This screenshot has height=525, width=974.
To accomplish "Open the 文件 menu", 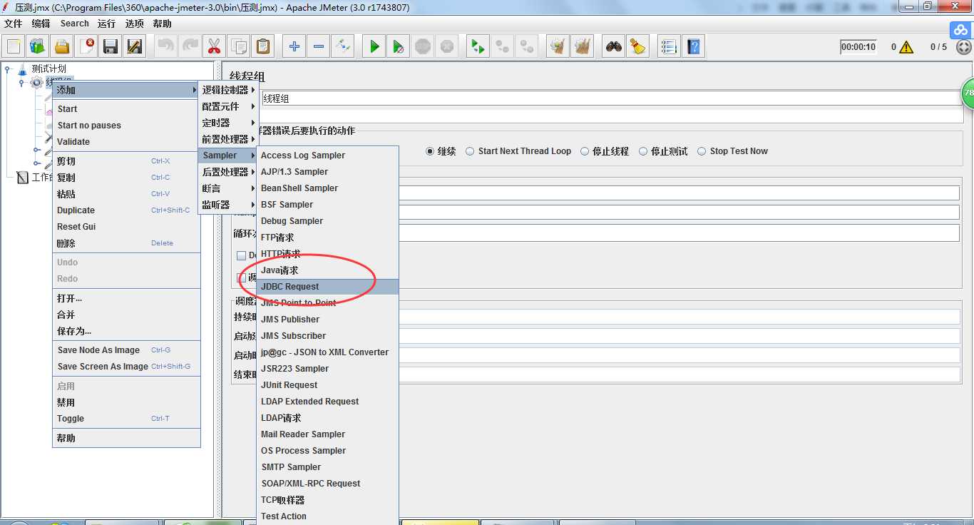I will pyautogui.click(x=14, y=24).
